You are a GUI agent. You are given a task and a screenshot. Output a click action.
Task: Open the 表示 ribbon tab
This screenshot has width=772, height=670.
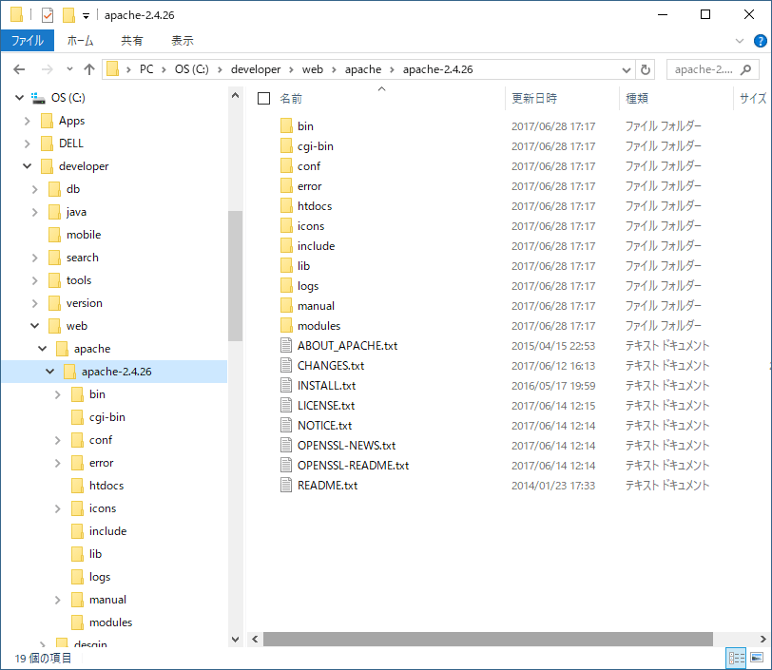(x=182, y=41)
